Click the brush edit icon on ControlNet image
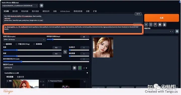The width and height of the screenshot is (181, 95). [43, 85]
